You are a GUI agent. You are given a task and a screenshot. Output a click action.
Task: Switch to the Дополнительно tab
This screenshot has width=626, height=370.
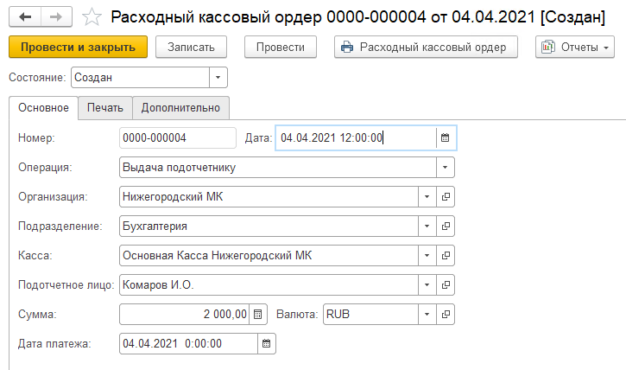coord(181,108)
